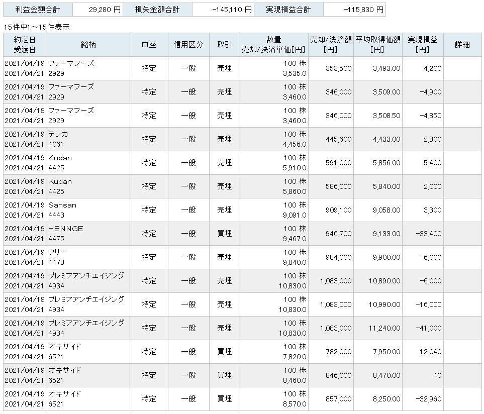Click オキサイド in the row with 12,040 profit

point(64,347)
